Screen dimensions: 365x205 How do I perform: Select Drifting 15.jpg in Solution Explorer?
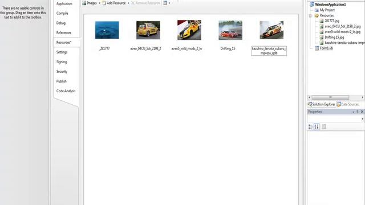click(334, 37)
